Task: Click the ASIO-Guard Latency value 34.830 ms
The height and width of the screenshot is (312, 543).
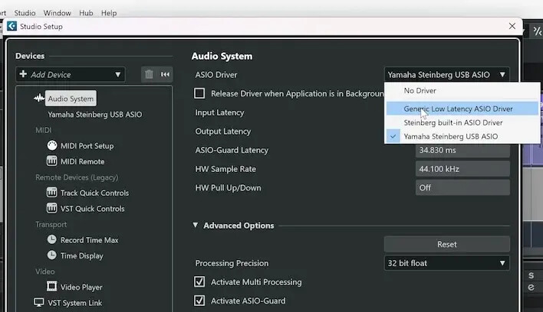Action: pos(462,150)
